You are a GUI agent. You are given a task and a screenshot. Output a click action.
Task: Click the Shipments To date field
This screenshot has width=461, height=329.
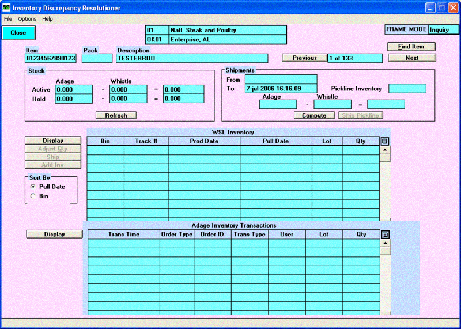pyautogui.click(x=281, y=89)
